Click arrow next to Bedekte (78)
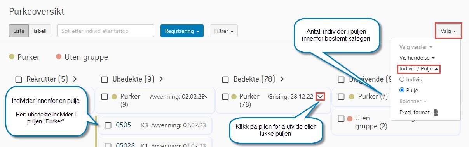 point(282,79)
